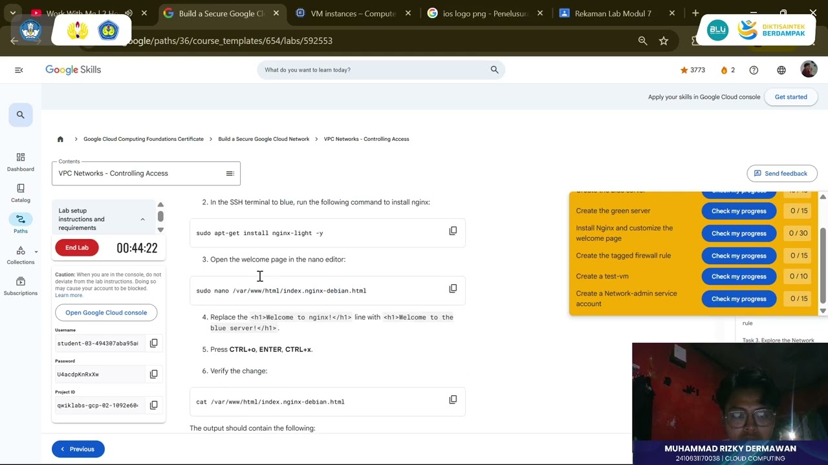Open the hamburger navigation menu
828x465 pixels.
(x=19, y=70)
